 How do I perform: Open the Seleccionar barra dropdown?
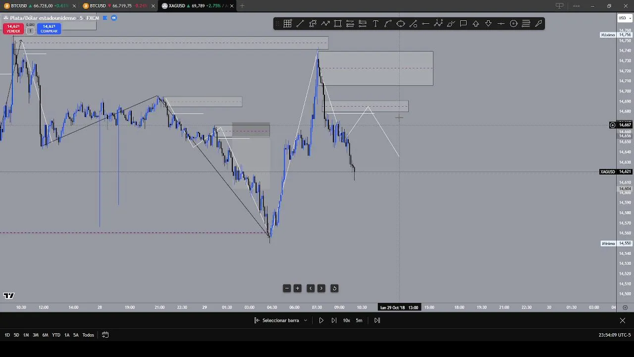click(281, 320)
